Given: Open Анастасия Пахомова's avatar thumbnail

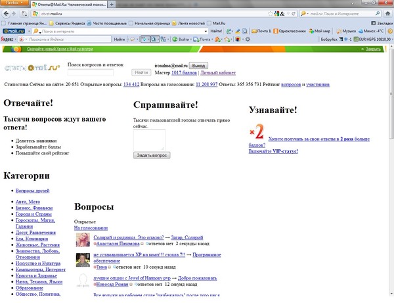Looking at the screenshot, I should pyautogui.click(x=83, y=240).
